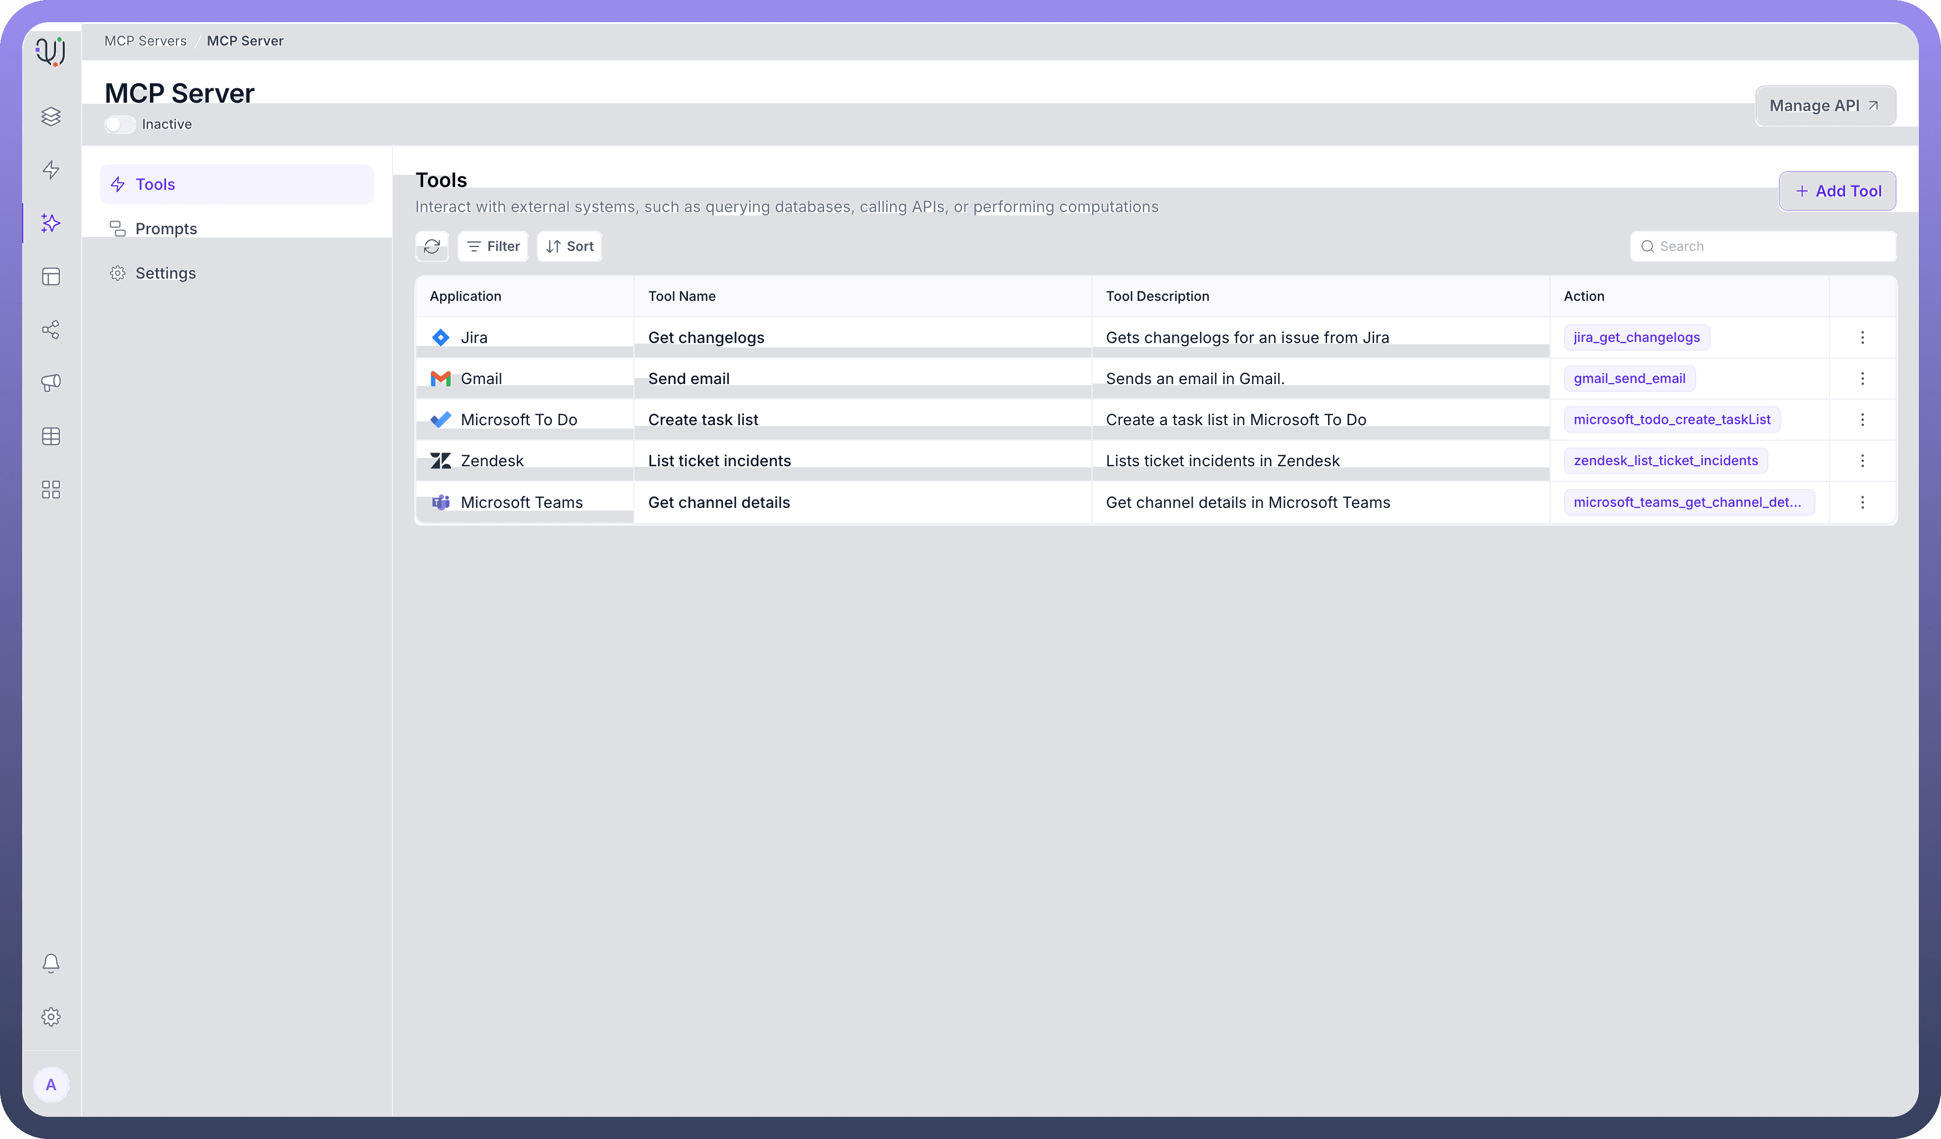Open the layers icon in sidebar
The image size is (1941, 1139).
51,117
